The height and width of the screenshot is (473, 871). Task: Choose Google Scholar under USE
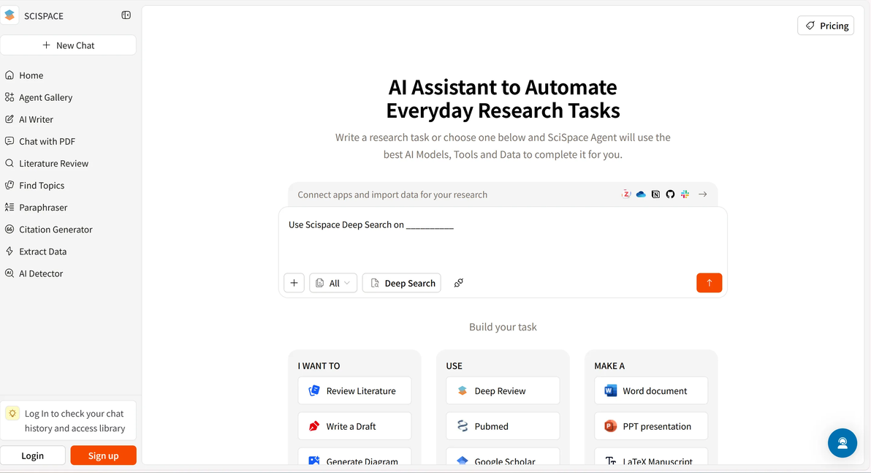(x=503, y=457)
